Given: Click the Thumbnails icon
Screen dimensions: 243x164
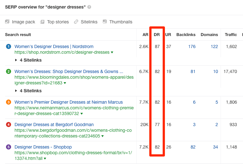Looking at the screenshot, I should click(105, 22).
